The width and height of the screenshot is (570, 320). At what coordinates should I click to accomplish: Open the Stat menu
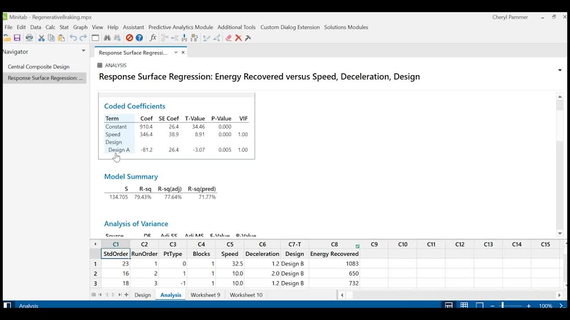[x=64, y=27]
